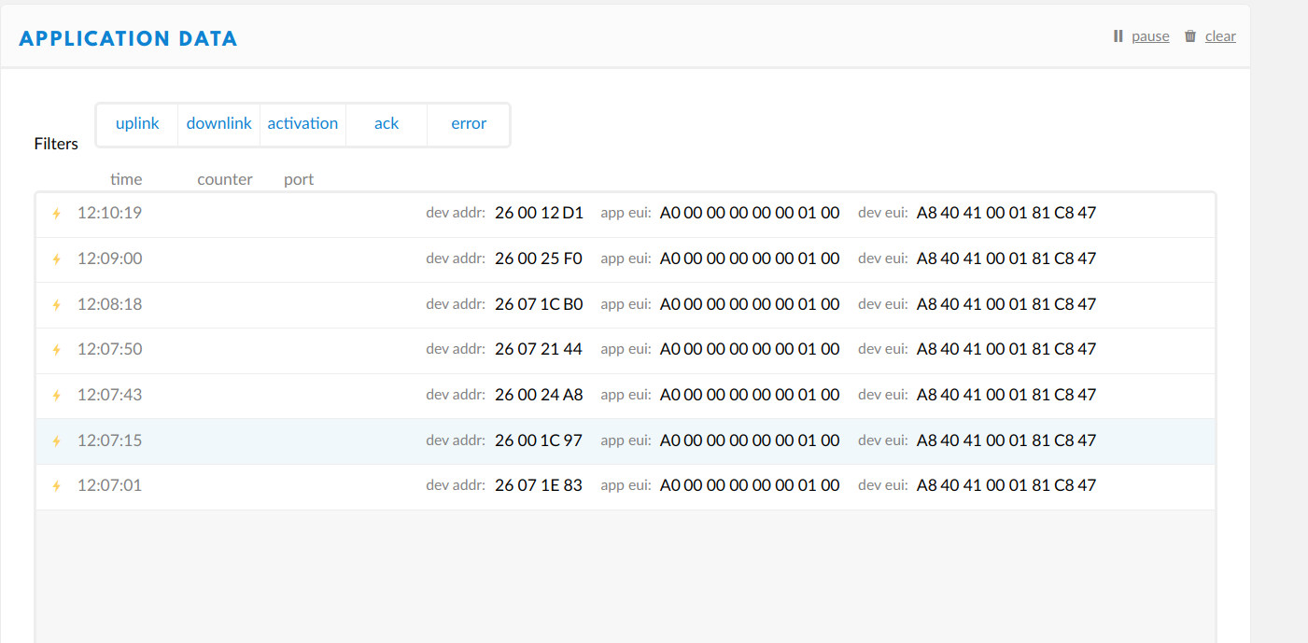Viewport: 1308px width, 643px height.
Task: Click dev addr value 26 00 1C 97
Action: [539, 440]
